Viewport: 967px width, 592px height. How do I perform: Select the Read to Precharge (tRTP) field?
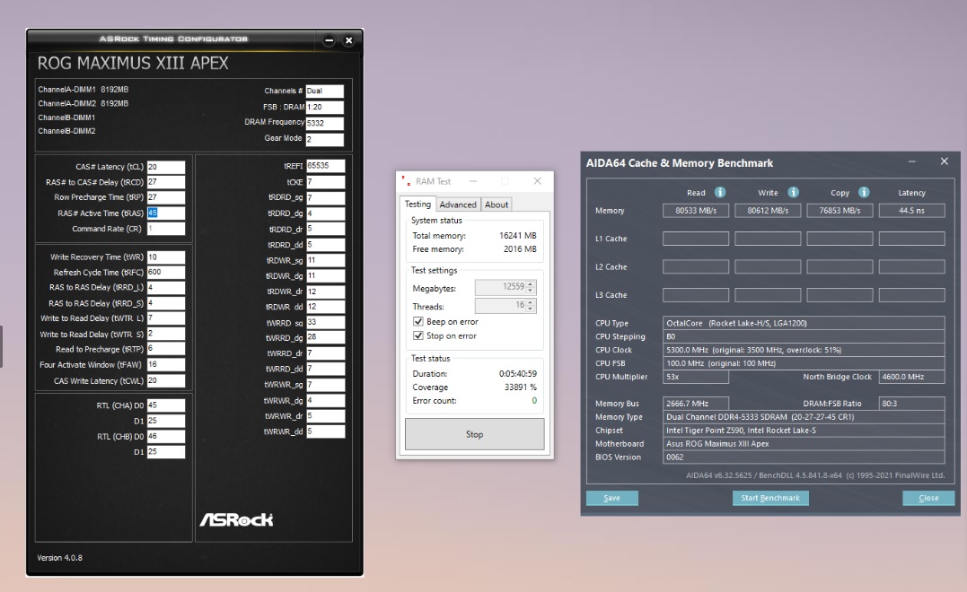(x=166, y=349)
